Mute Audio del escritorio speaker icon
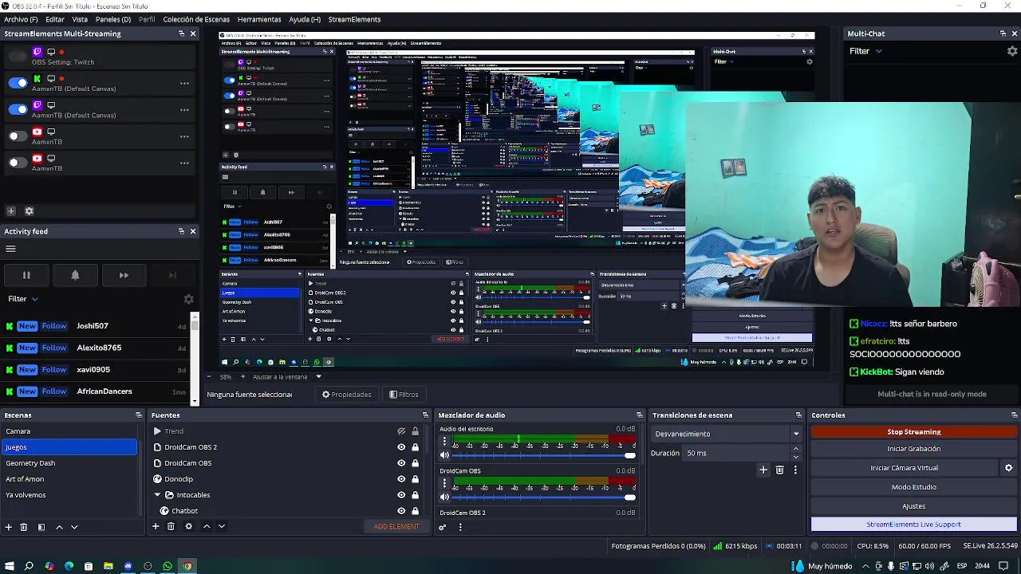The height and width of the screenshot is (574, 1021). (445, 455)
